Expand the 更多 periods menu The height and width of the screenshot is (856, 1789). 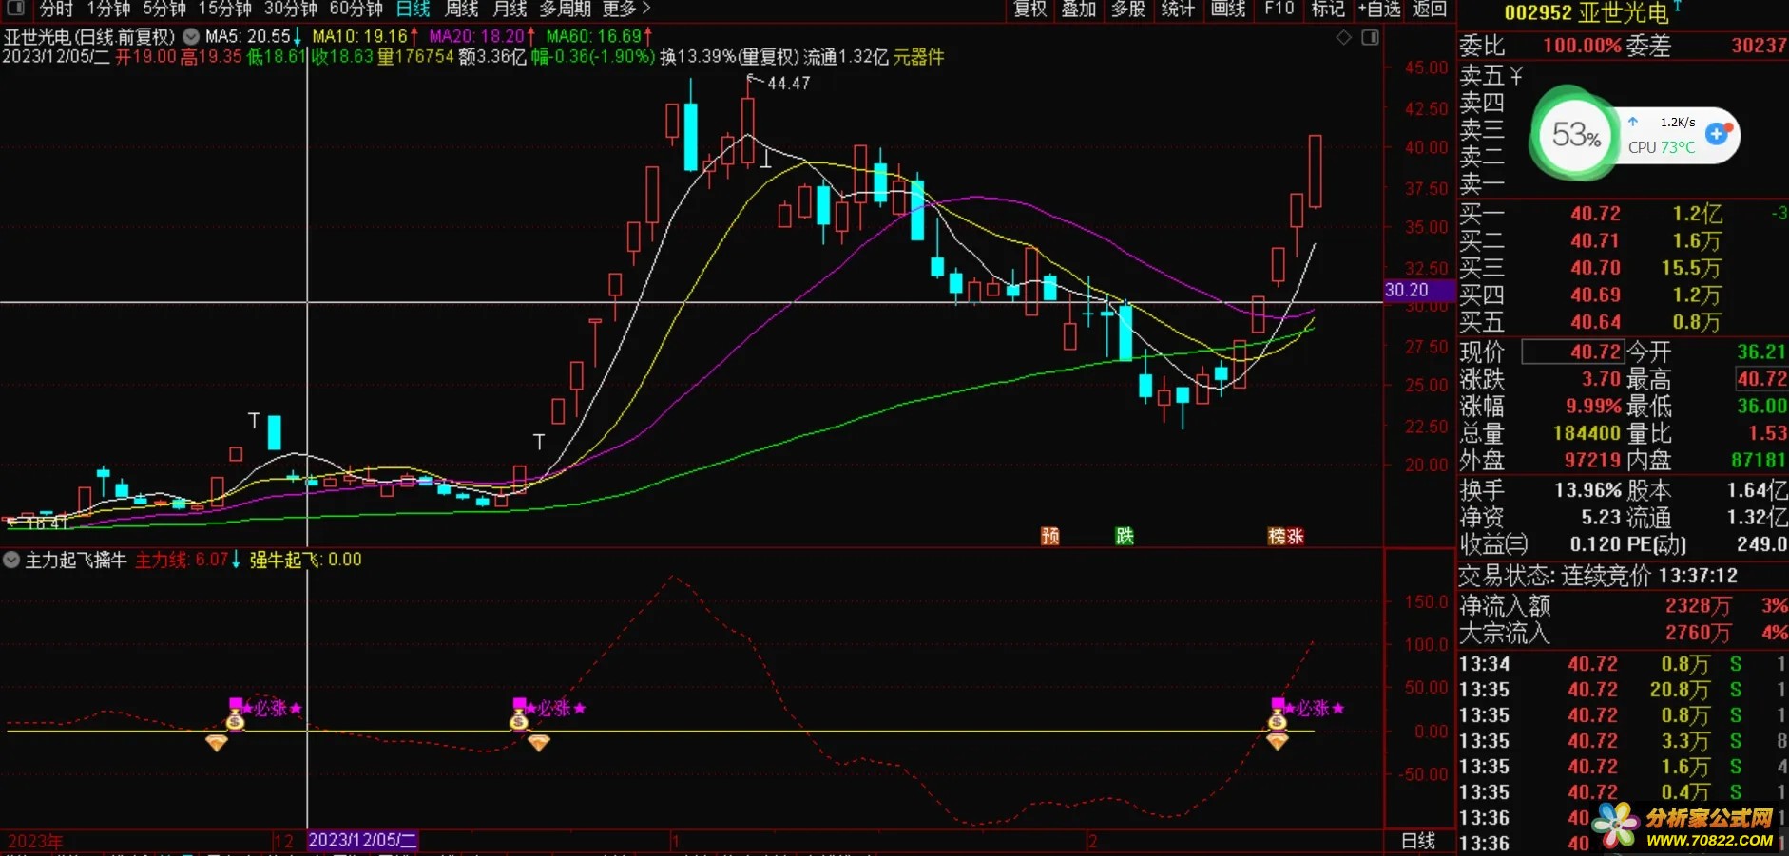(626, 9)
